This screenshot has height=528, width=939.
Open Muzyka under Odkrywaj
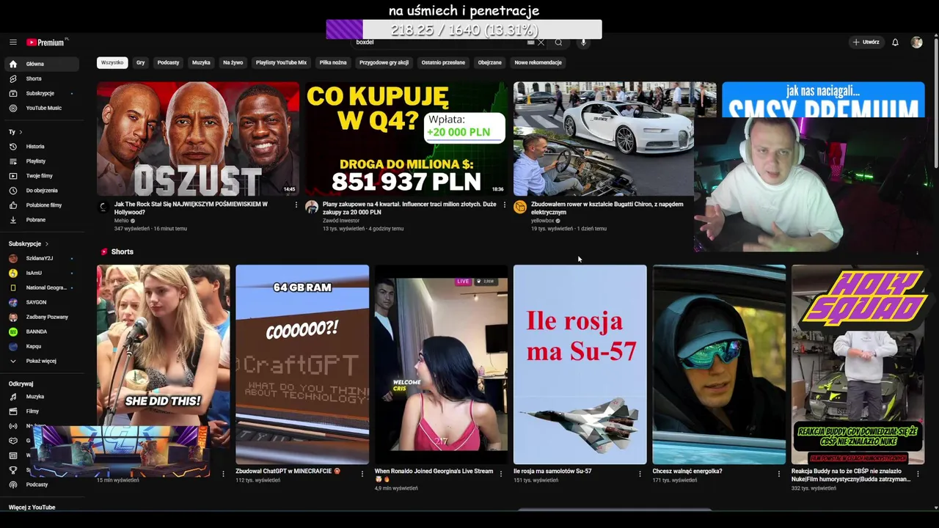34,397
